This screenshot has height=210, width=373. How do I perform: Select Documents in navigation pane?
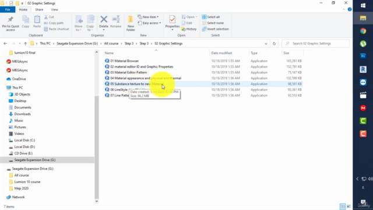click(x=23, y=107)
